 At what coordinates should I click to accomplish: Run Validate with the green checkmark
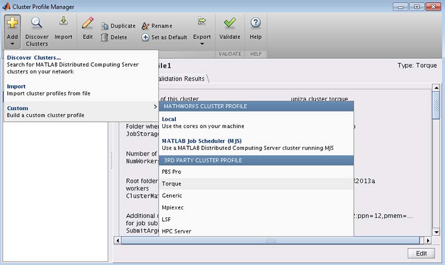(x=229, y=23)
